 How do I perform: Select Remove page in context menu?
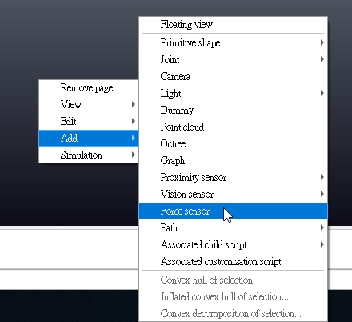89,87
